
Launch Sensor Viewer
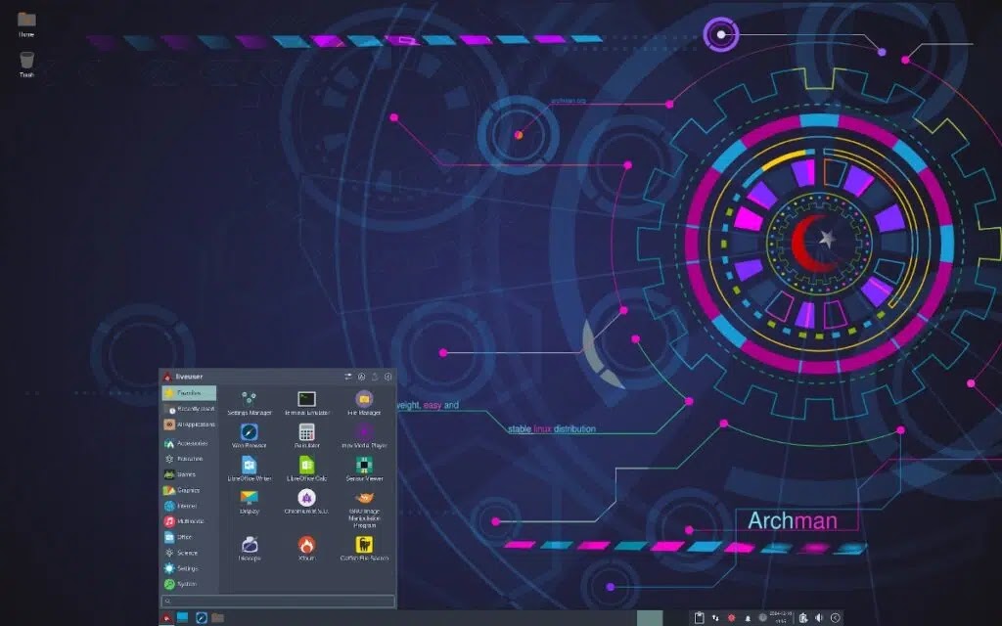[364, 469]
